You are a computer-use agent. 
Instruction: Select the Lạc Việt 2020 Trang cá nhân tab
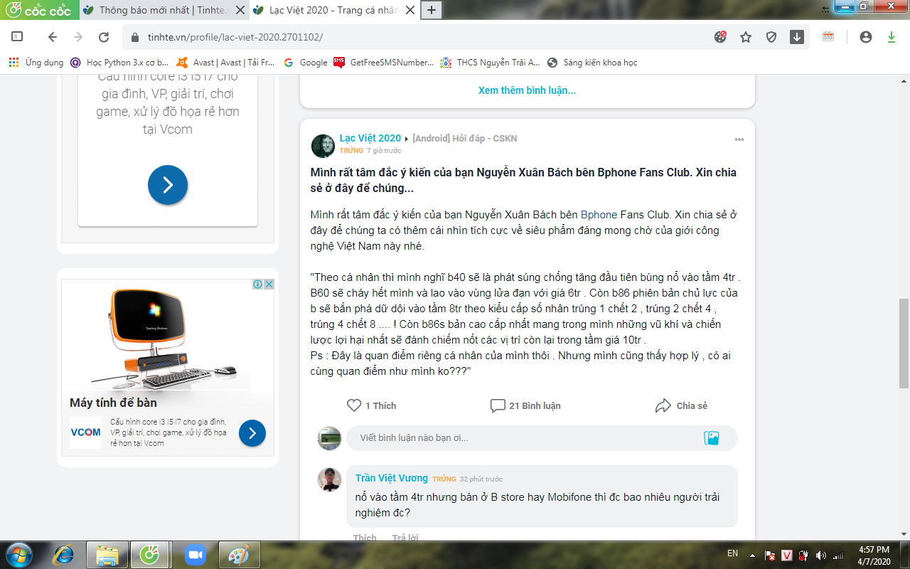[x=332, y=11]
